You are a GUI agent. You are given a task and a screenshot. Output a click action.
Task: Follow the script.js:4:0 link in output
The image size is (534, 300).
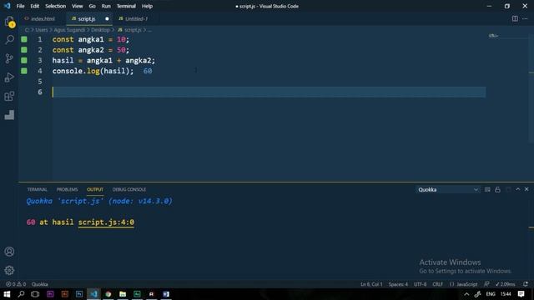(106, 222)
